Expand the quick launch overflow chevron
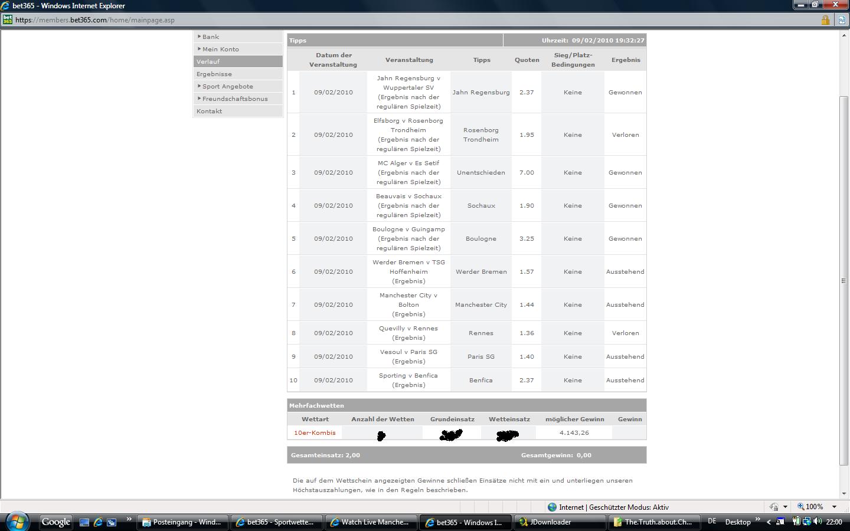The image size is (850, 531). pyautogui.click(x=129, y=520)
